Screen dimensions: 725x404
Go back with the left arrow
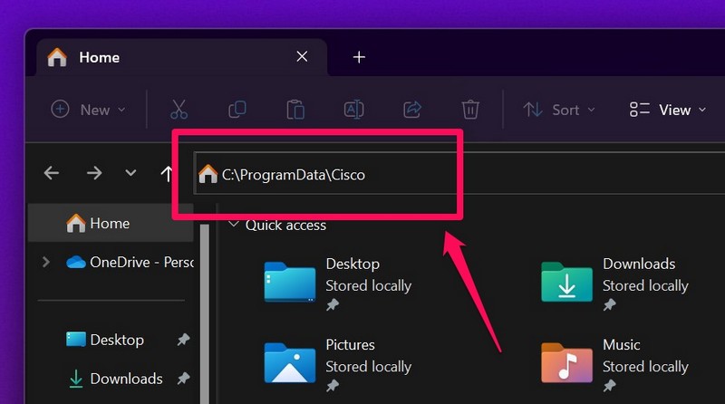tap(52, 173)
